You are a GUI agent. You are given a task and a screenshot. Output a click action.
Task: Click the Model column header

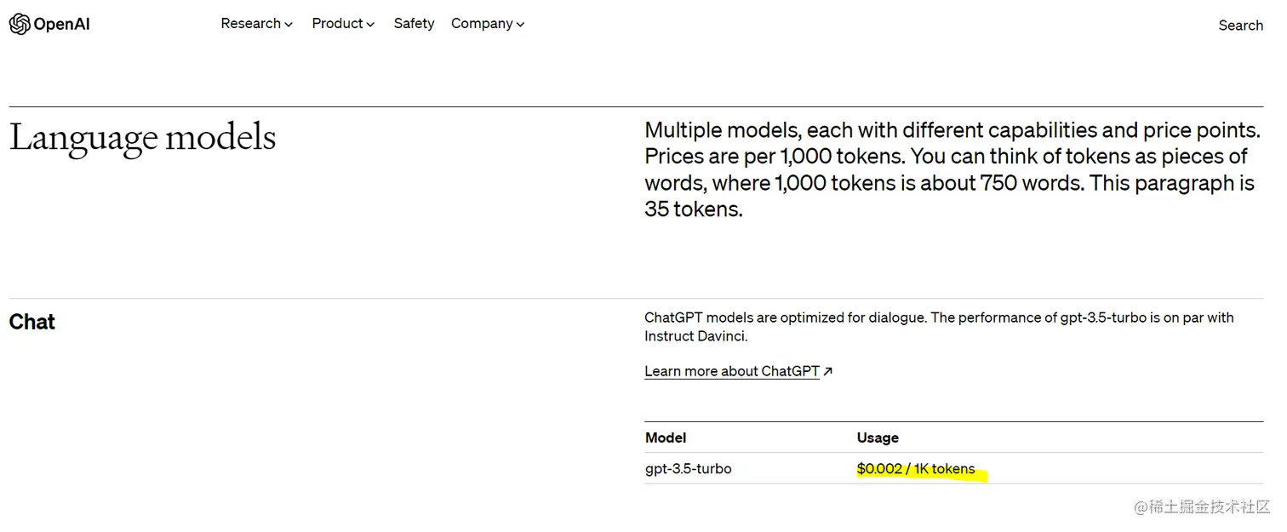pos(666,438)
